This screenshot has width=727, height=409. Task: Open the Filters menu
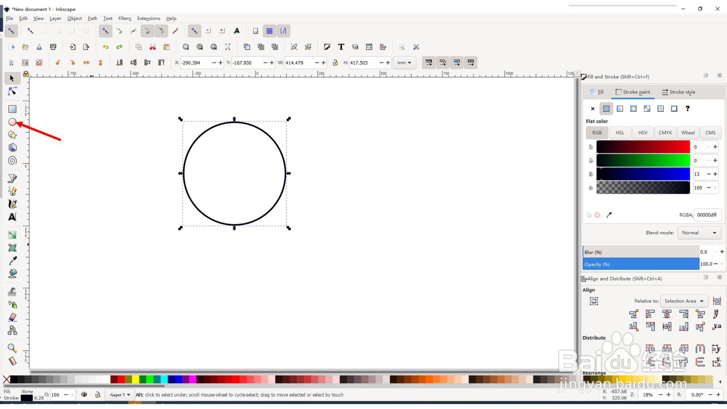tap(124, 19)
